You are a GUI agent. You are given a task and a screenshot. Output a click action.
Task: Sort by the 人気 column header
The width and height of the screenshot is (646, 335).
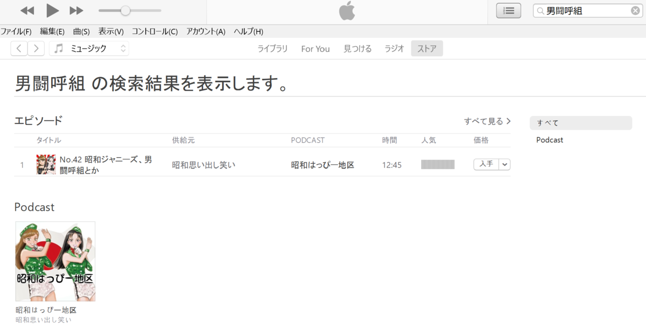click(x=429, y=140)
